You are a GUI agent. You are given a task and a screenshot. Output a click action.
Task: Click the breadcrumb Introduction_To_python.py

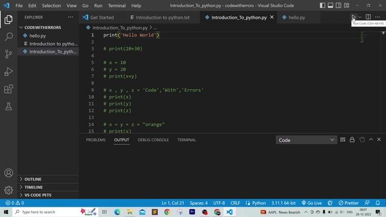point(120,28)
